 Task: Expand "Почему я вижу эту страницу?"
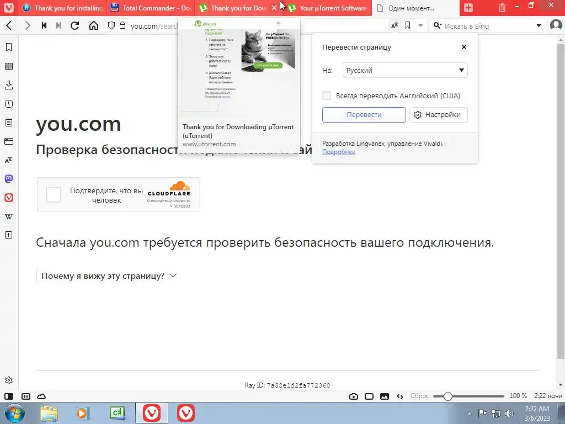point(109,276)
